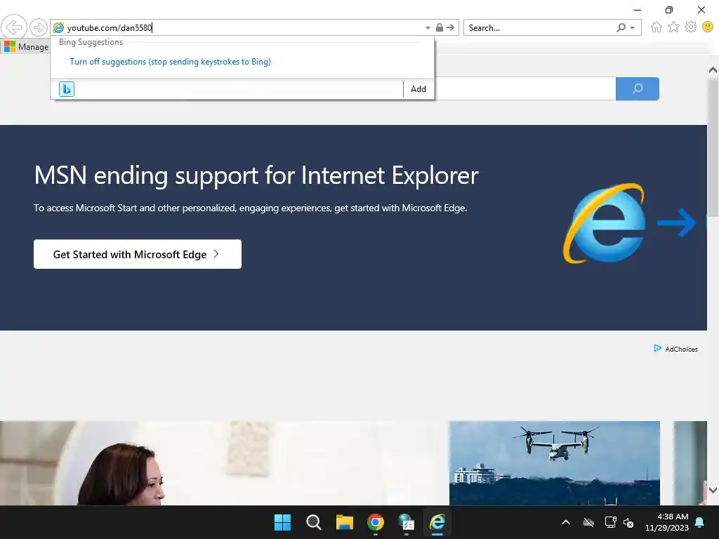Select the Manage favorites bar item
Image resolution: width=719 pixels, height=539 pixels.
pos(26,47)
